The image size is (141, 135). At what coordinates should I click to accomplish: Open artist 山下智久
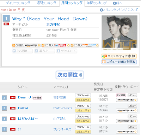click(60, 119)
